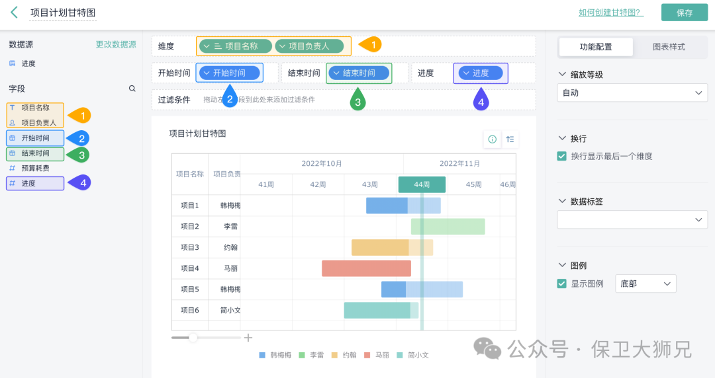This screenshot has height=378, width=715.
Task: Click 简小文 teal legend swatch
Action: tap(400, 356)
